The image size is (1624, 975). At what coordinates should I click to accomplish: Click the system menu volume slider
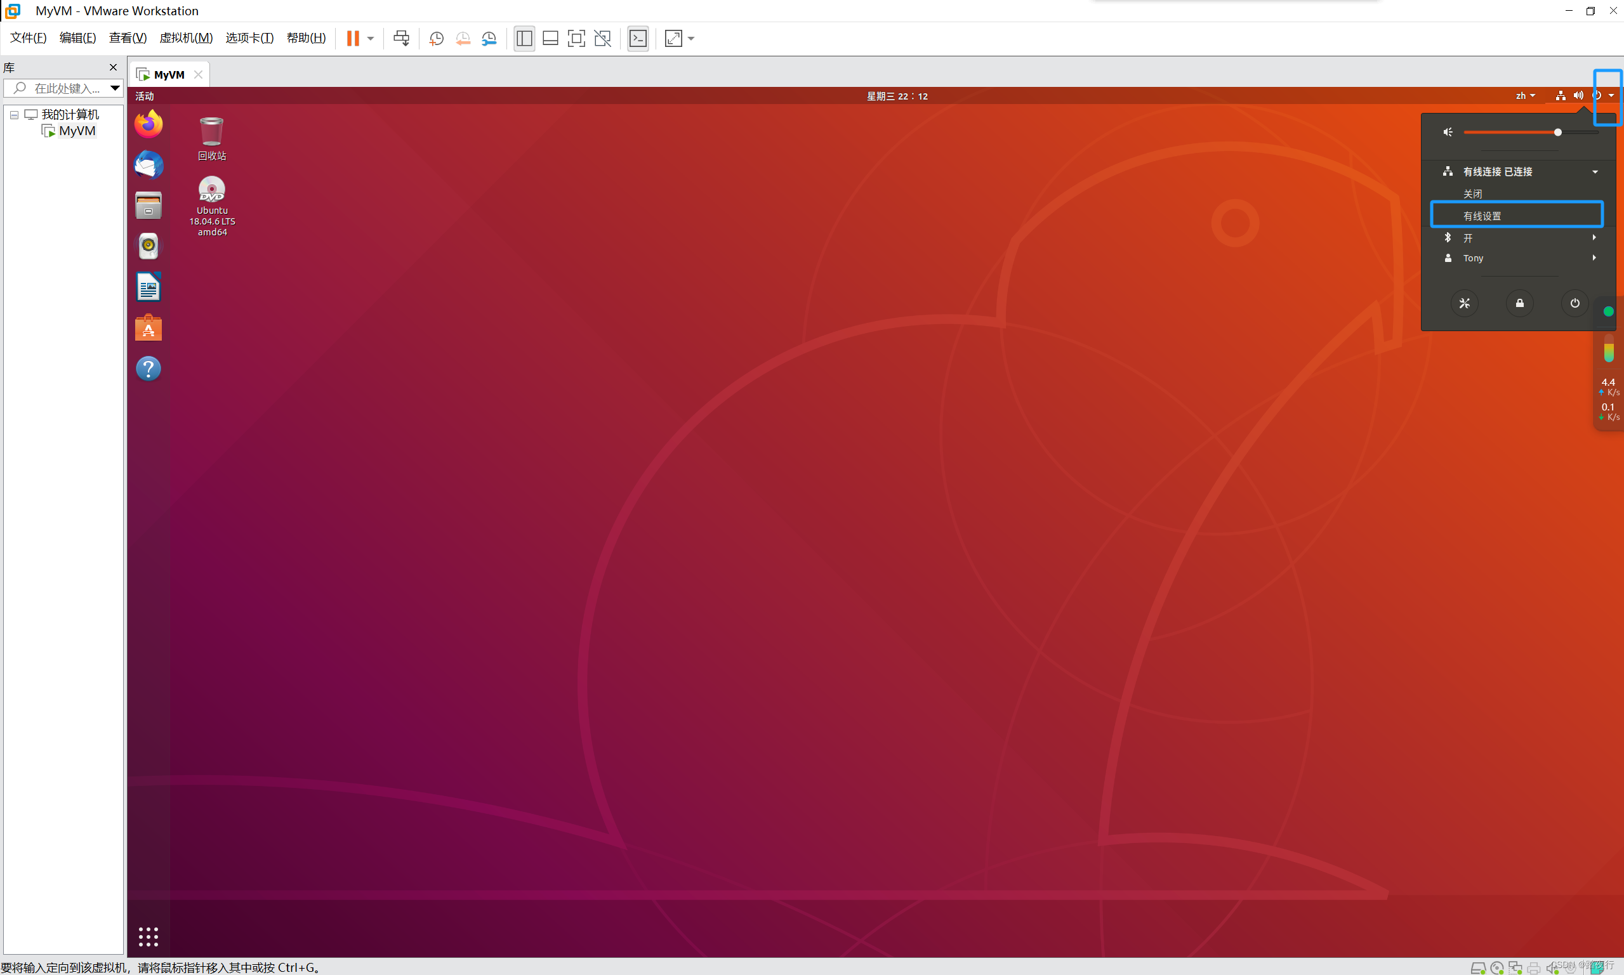(1531, 133)
